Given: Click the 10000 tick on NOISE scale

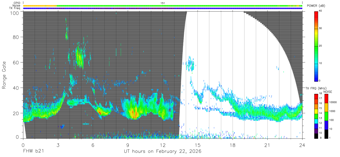Looking at the screenshot, I should pos(333,102).
